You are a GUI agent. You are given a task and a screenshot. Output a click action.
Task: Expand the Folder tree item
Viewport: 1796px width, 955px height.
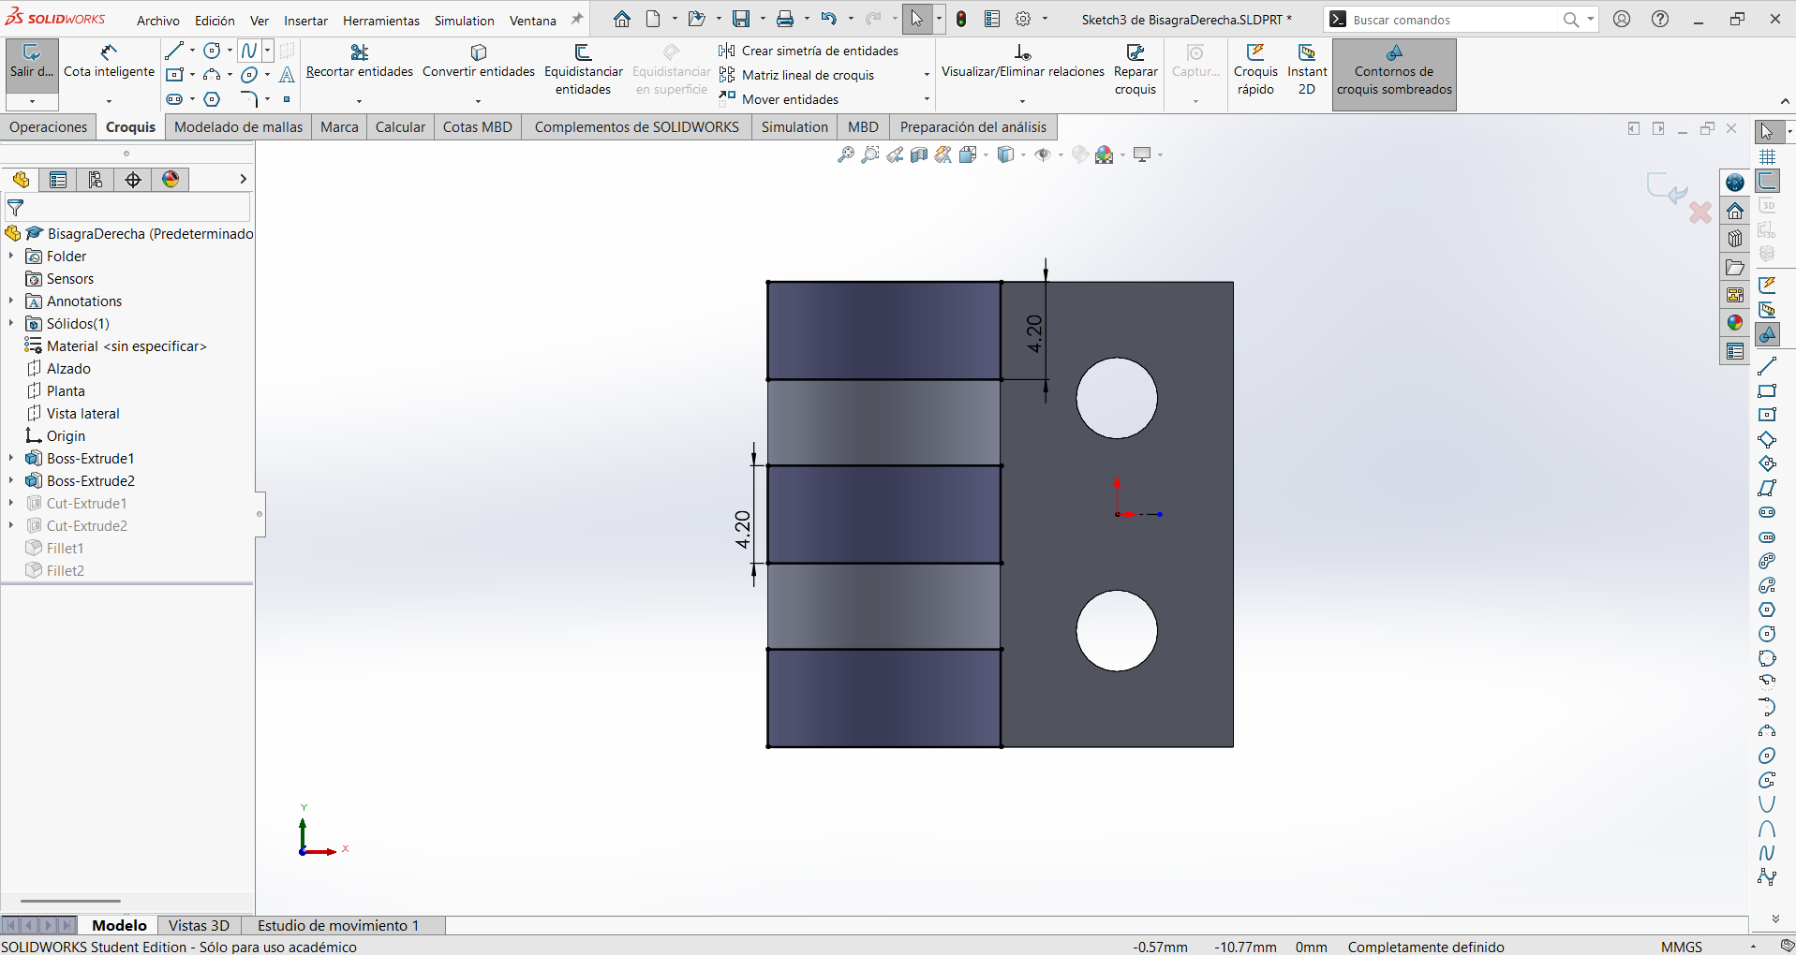[x=11, y=256]
